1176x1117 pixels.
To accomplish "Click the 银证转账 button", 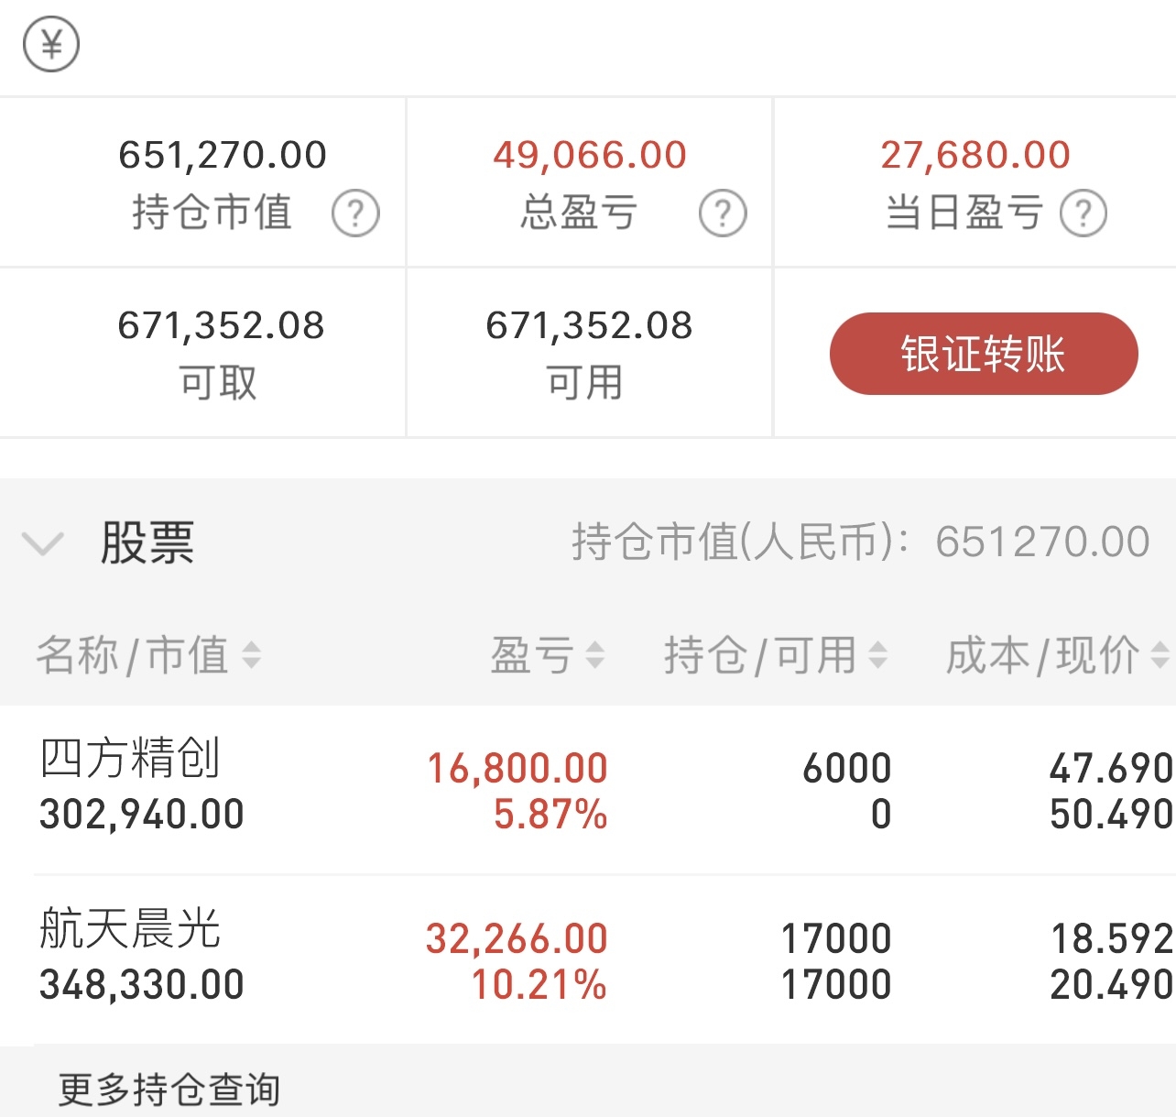I will [x=984, y=354].
